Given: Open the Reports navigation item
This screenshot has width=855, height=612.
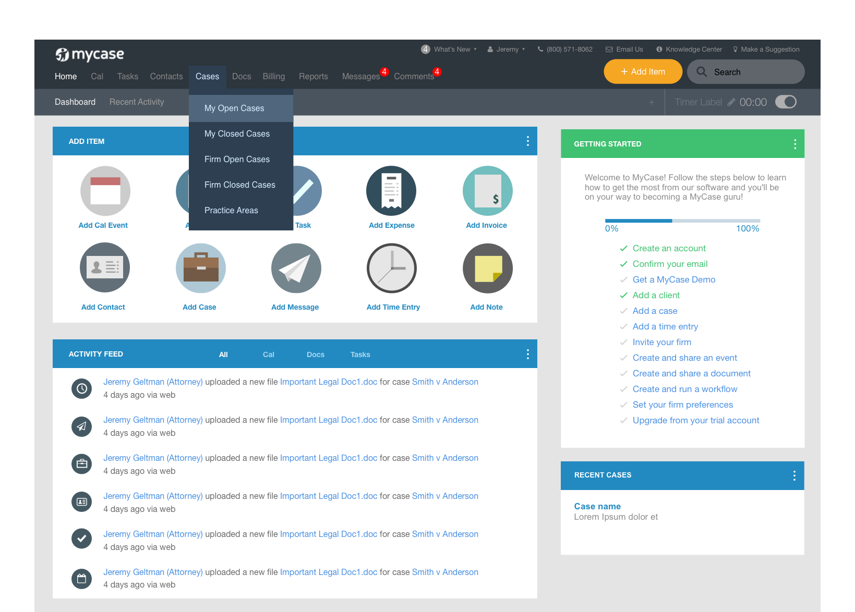Looking at the screenshot, I should [314, 77].
